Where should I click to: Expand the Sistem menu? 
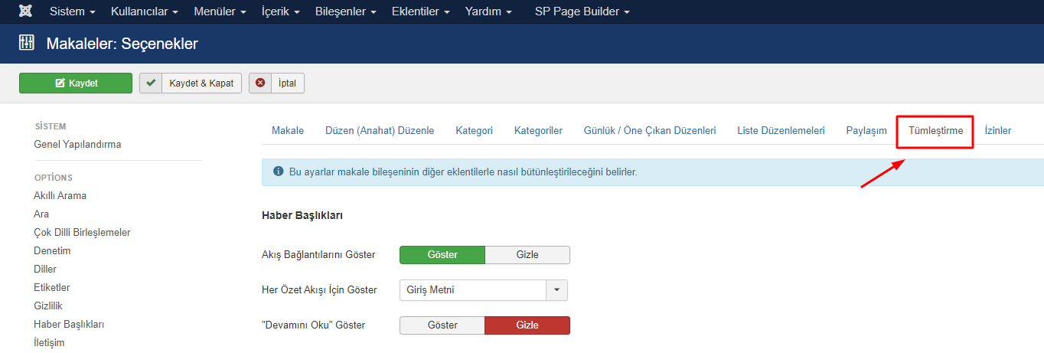coord(73,11)
